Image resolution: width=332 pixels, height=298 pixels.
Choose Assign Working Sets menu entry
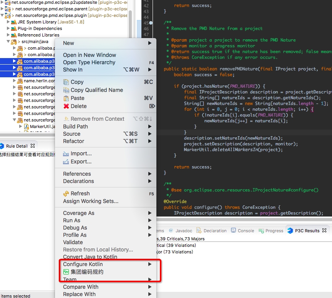(x=91, y=201)
